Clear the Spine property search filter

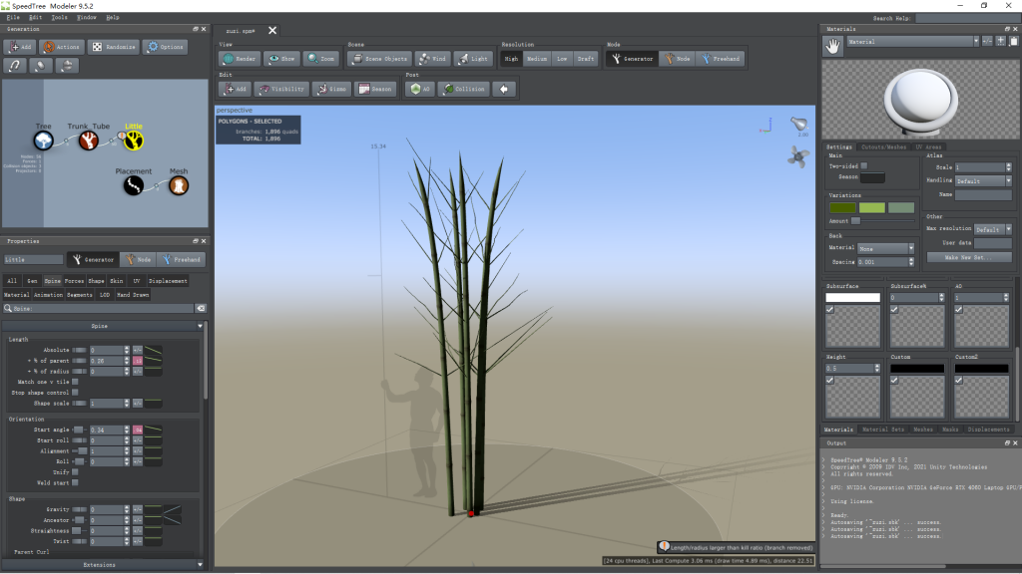pyautogui.click(x=201, y=309)
